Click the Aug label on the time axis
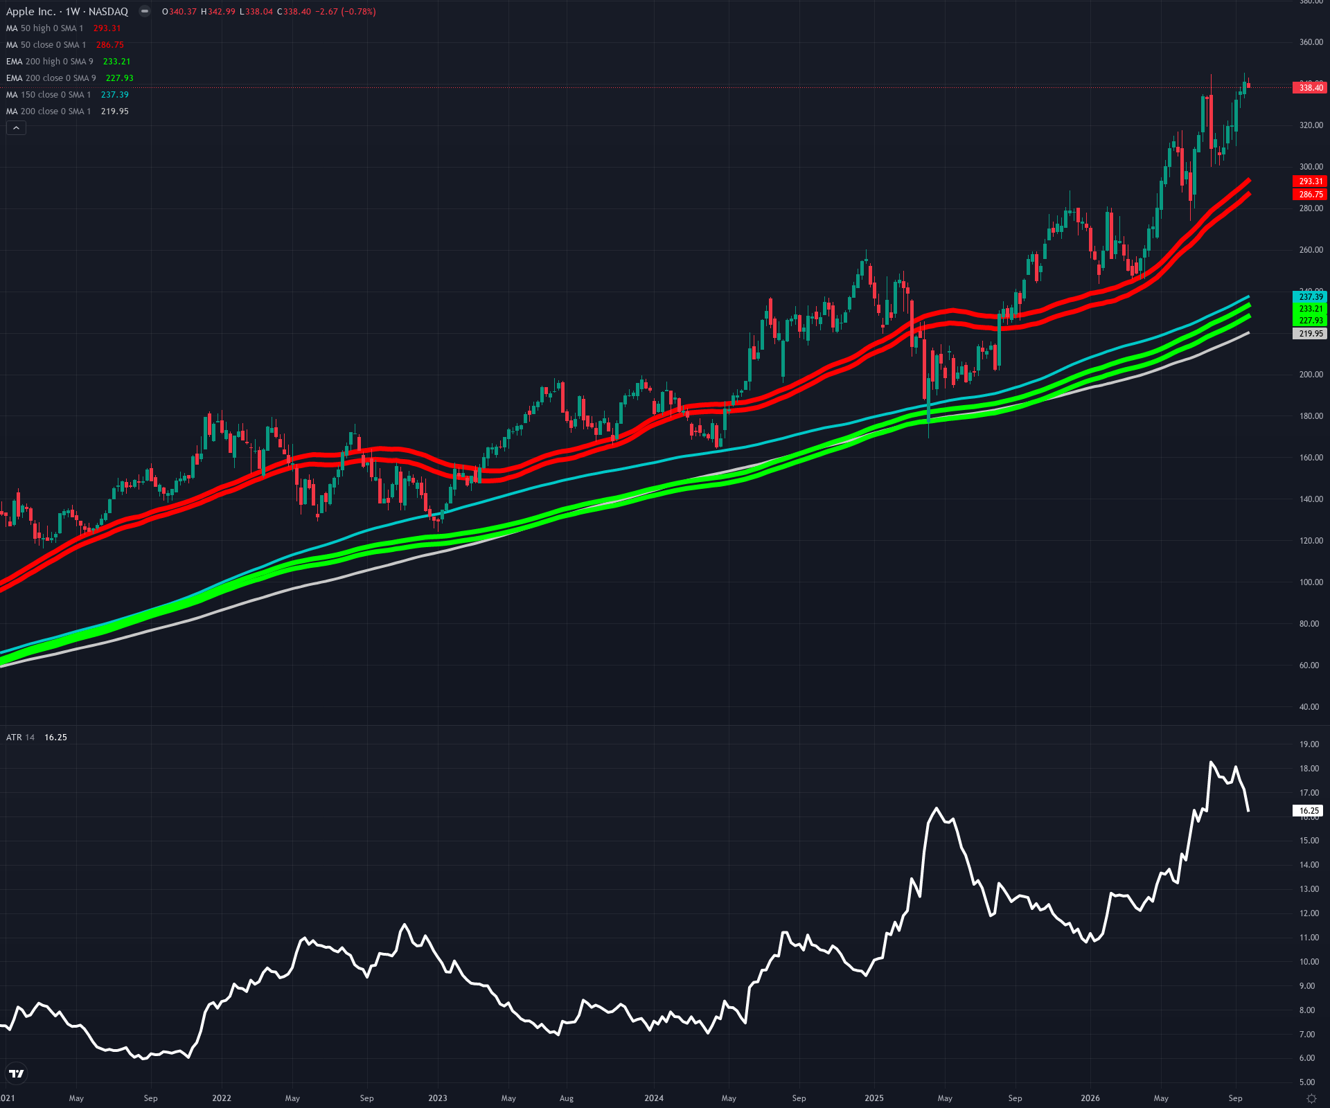Image resolution: width=1330 pixels, height=1108 pixels. pyautogui.click(x=567, y=1098)
